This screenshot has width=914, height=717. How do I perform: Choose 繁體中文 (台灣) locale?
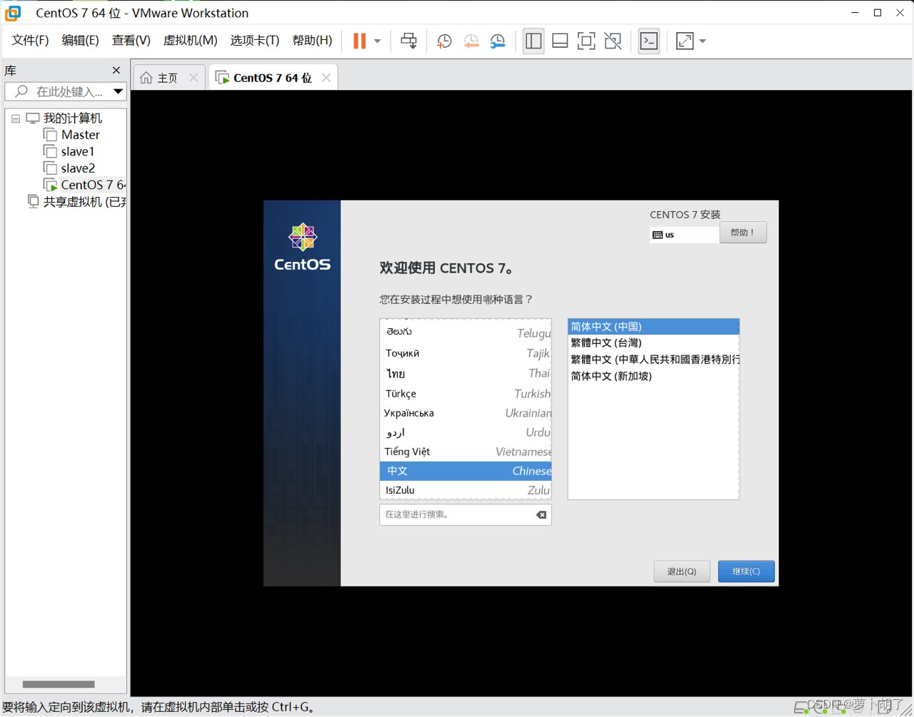tap(653, 343)
